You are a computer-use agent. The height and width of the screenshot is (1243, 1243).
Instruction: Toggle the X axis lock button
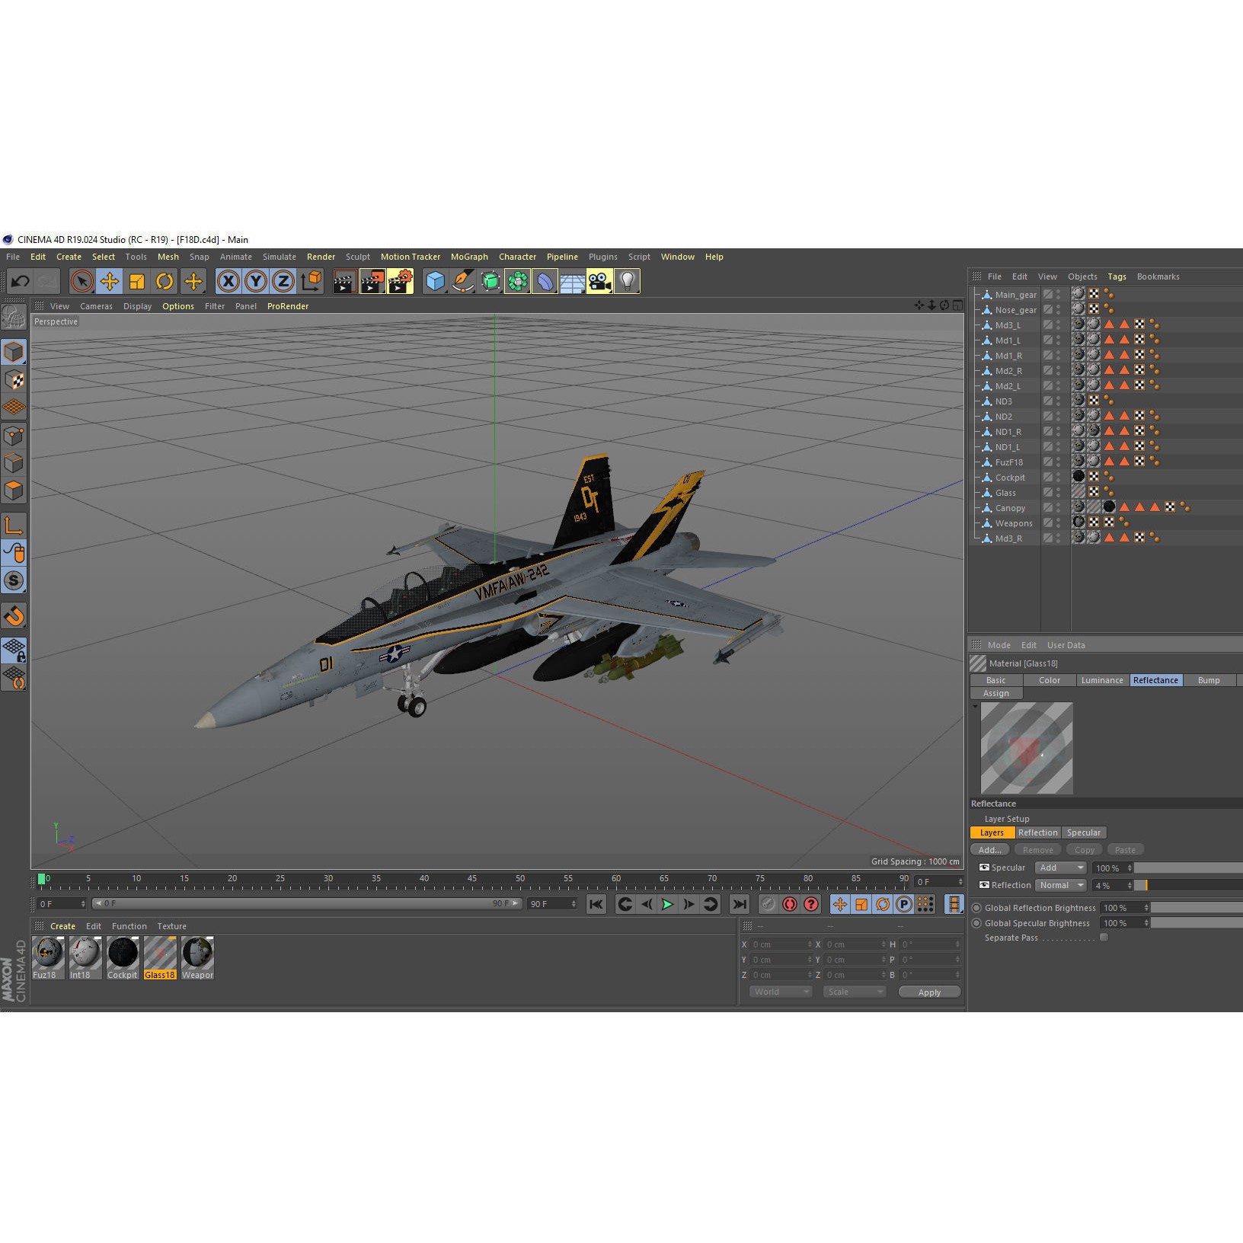[228, 281]
